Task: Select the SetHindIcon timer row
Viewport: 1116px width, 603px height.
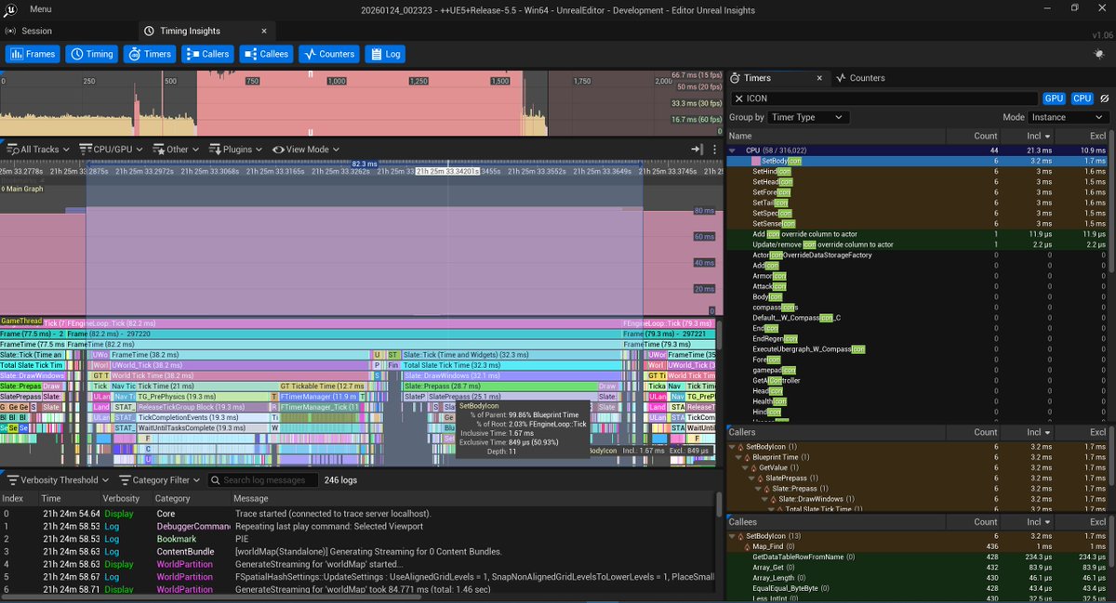Action: (x=919, y=171)
